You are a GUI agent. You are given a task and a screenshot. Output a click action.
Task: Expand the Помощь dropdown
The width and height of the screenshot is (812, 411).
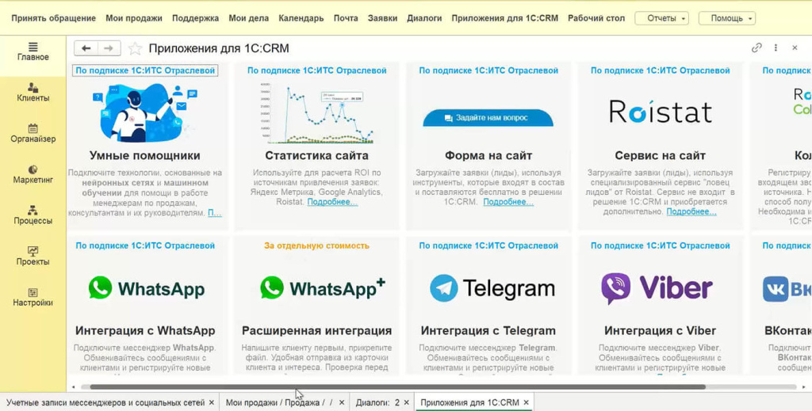click(726, 18)
